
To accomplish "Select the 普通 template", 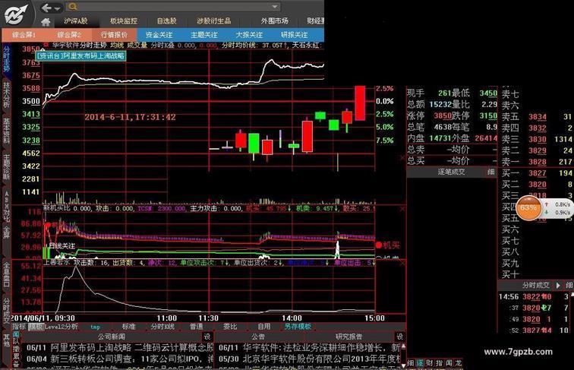I will click(x=196, y=327).
